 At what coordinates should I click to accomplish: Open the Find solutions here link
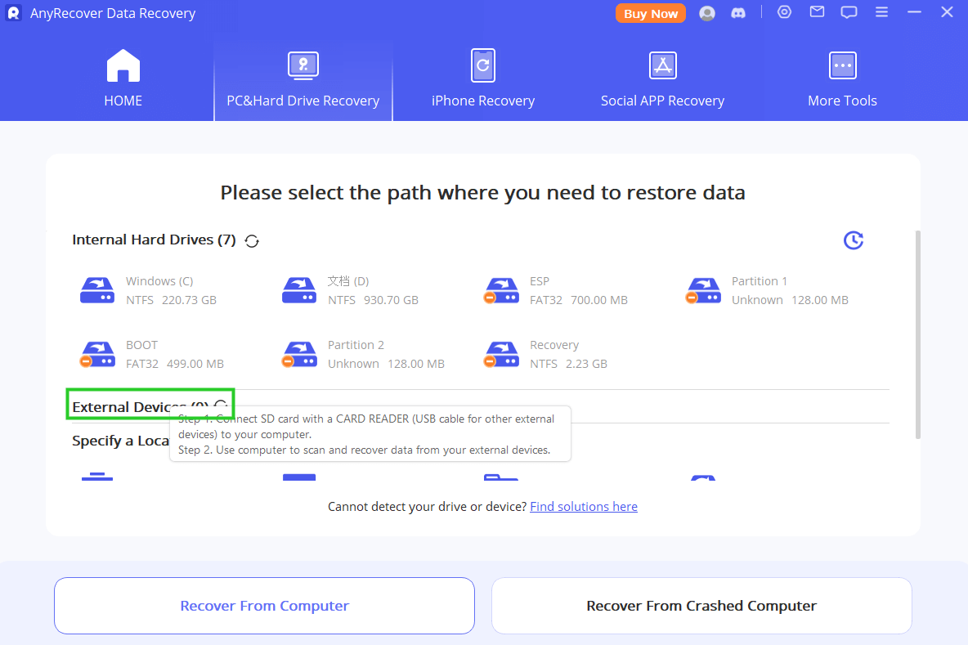coord(583,506)
